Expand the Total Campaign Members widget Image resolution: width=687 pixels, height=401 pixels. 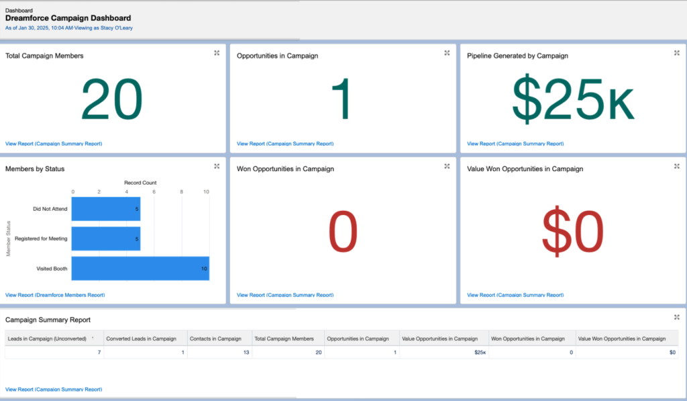click(x=217, y=53)
